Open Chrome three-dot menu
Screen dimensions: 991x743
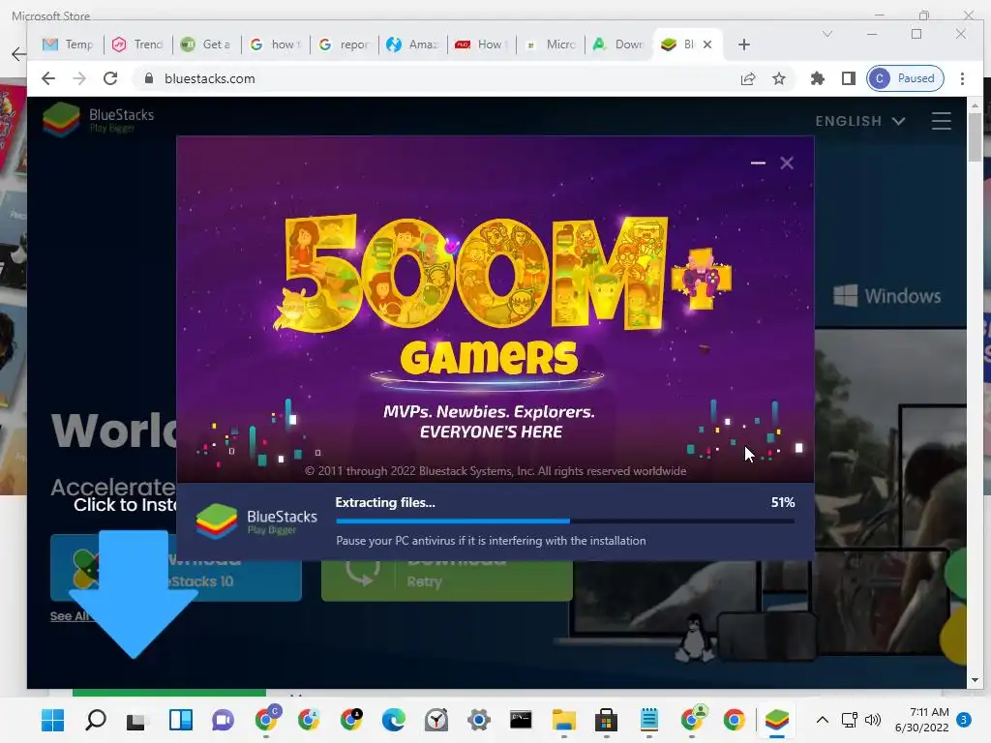962,78
